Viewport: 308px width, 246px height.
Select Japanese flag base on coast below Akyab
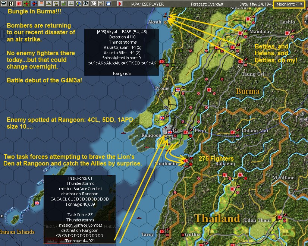162,61
